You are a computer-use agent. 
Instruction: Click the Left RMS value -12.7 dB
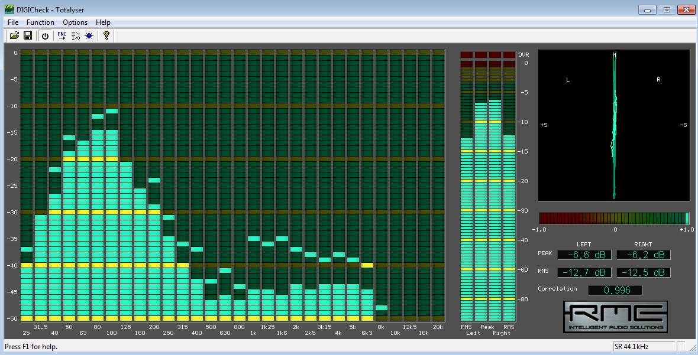pos(584,272)
